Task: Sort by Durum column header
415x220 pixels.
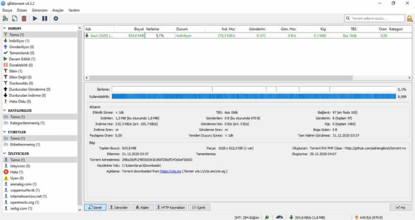Action: pyautogui.click(x=190, y=29)
